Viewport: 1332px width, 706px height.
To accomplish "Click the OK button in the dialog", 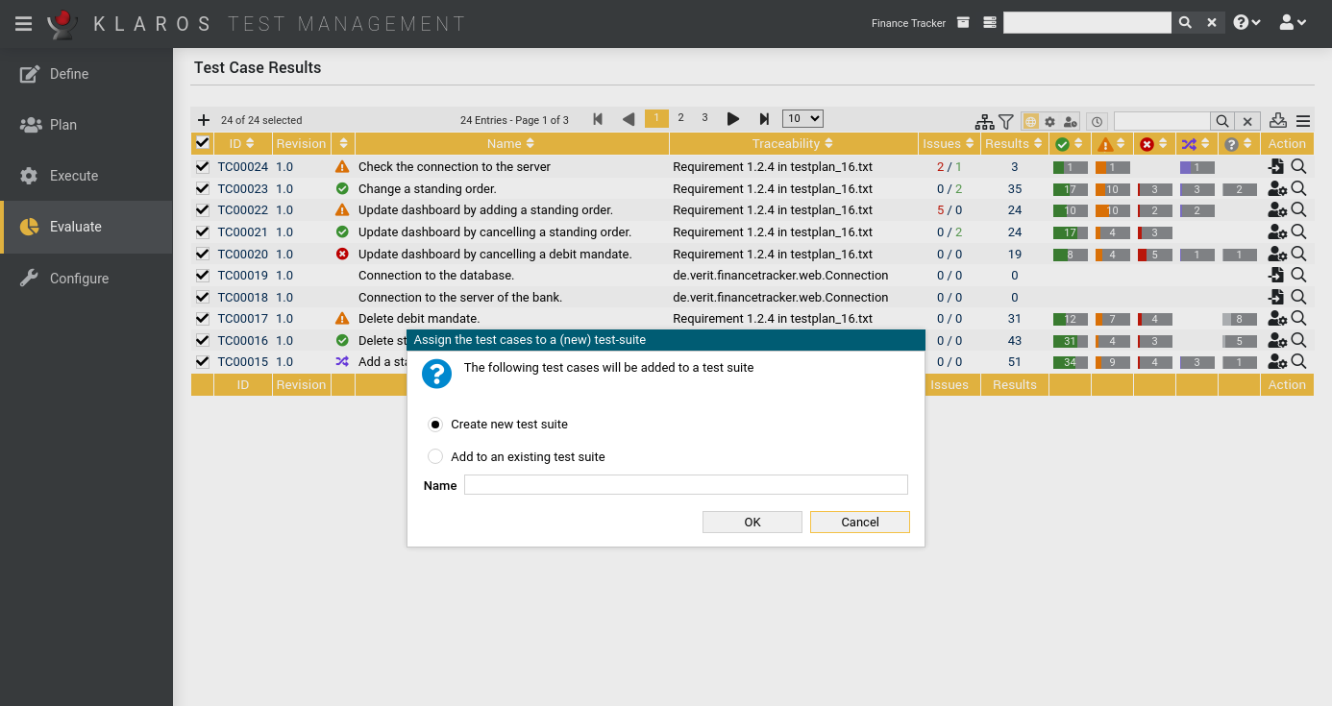I will (x=752, y=522).
